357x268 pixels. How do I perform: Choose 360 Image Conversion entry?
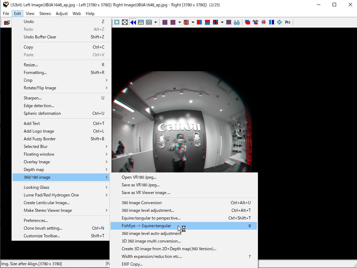click(x=184, y=203)
